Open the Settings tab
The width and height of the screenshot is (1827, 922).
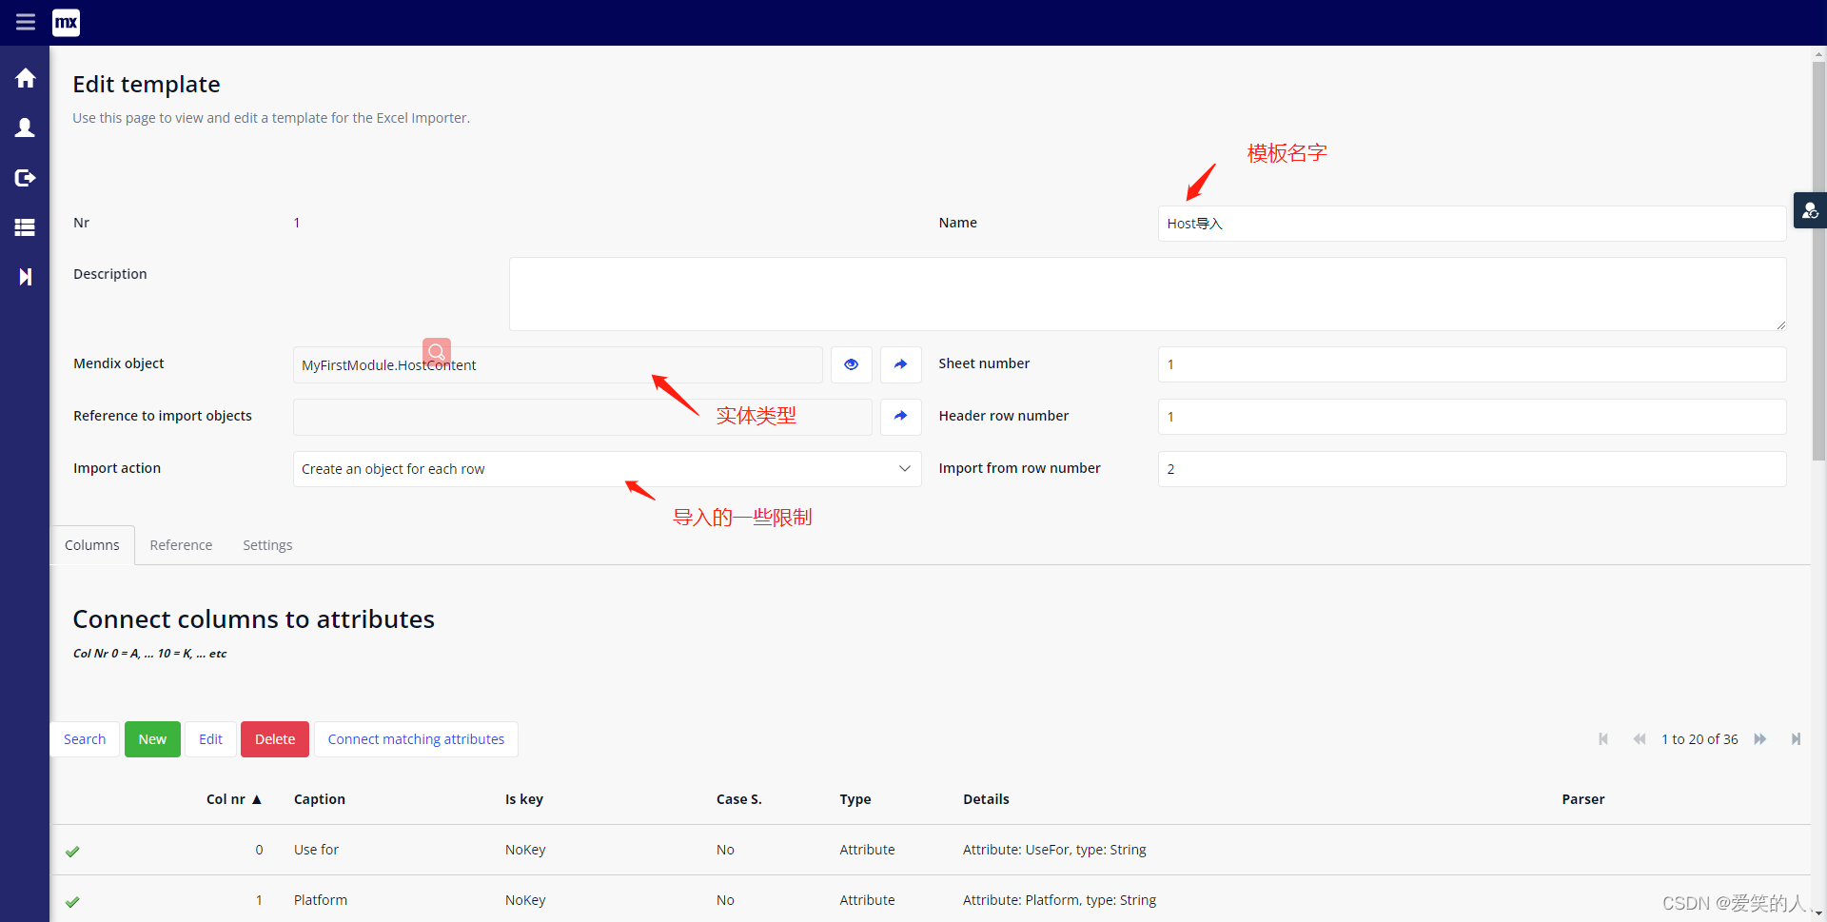point(266,544)
